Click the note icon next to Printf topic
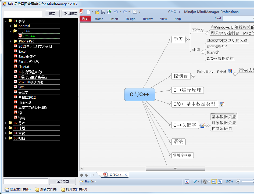The width and height of the screenshot is (254, 194). coord(230,71)
